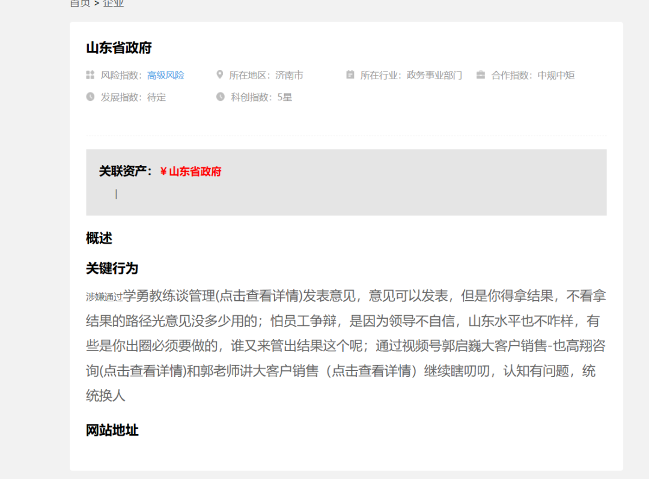Click the industry calendar icon

click(350, 74)
